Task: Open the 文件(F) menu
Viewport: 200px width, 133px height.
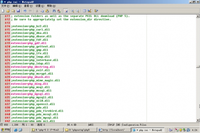Action: tap(5, 6)
